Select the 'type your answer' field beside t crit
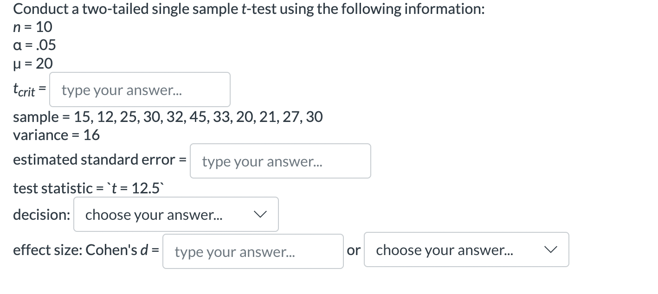 pyautogui.click(x=139, y=89)
